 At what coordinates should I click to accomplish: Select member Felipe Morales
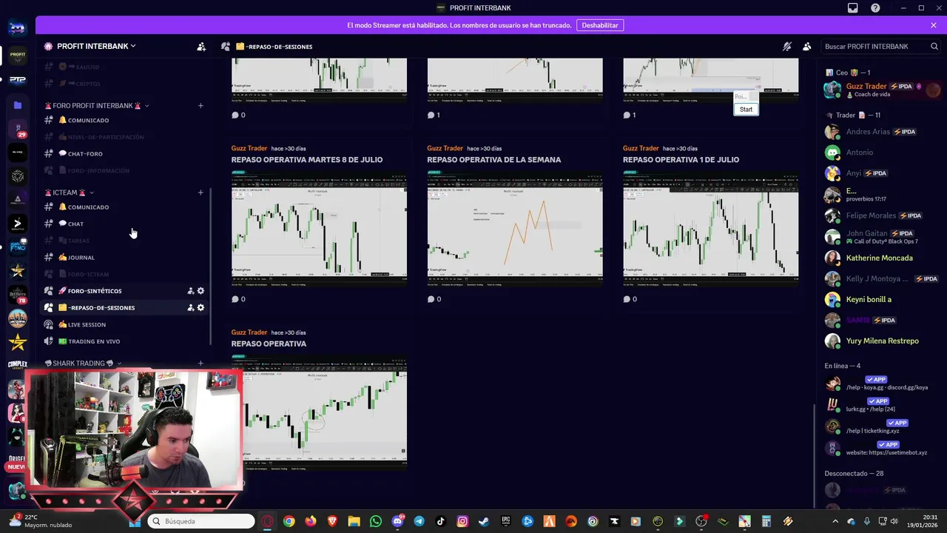point(880,215)
